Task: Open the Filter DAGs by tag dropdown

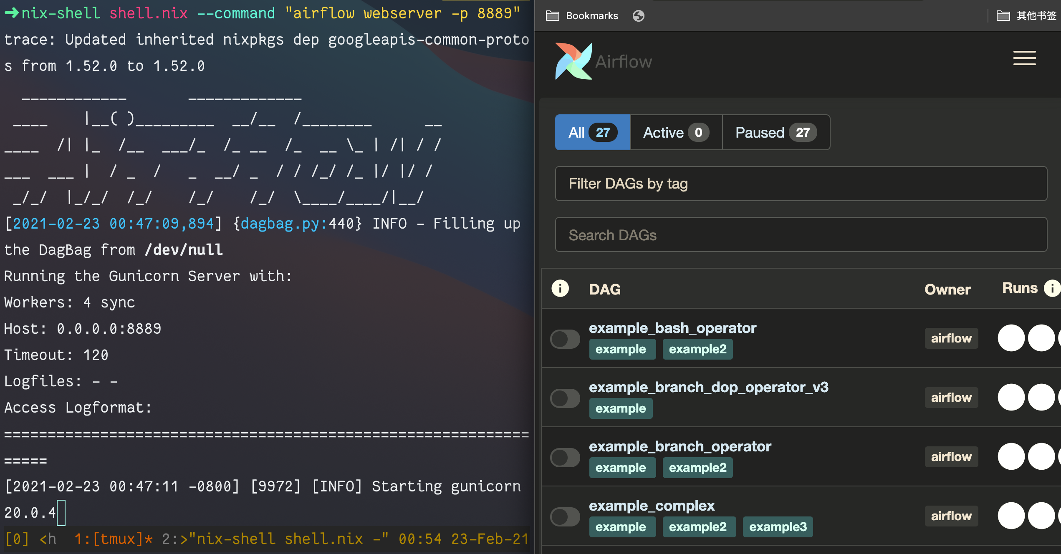Action: (801, 184)
